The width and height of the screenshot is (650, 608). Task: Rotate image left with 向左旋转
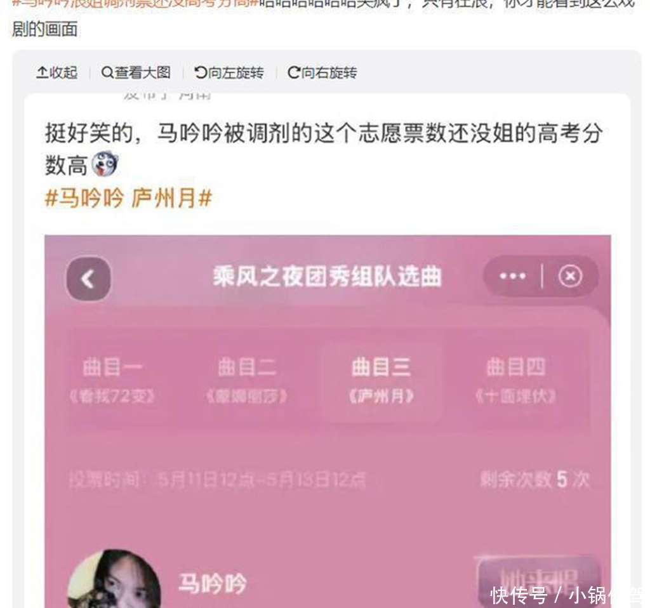click(x=229, y=73)
